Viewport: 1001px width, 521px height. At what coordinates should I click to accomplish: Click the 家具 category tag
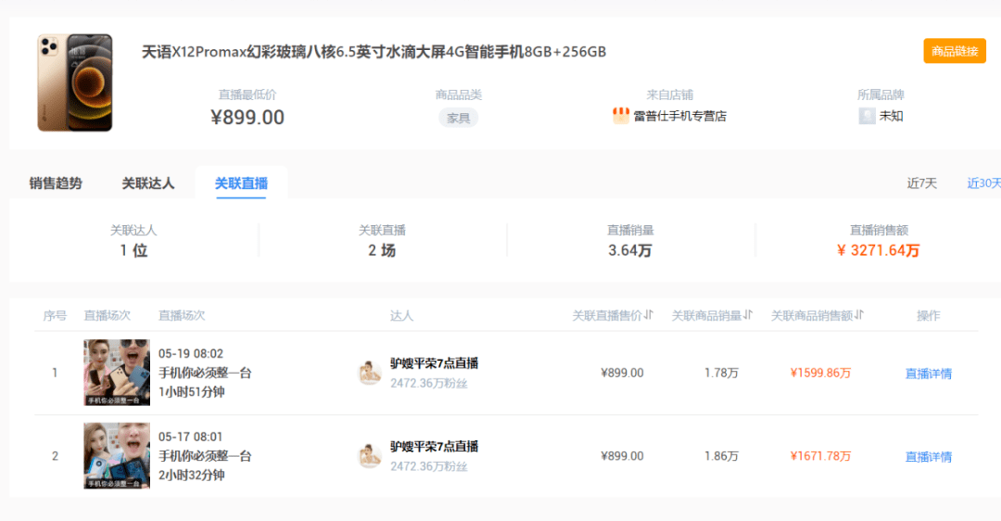coord(459,118)
